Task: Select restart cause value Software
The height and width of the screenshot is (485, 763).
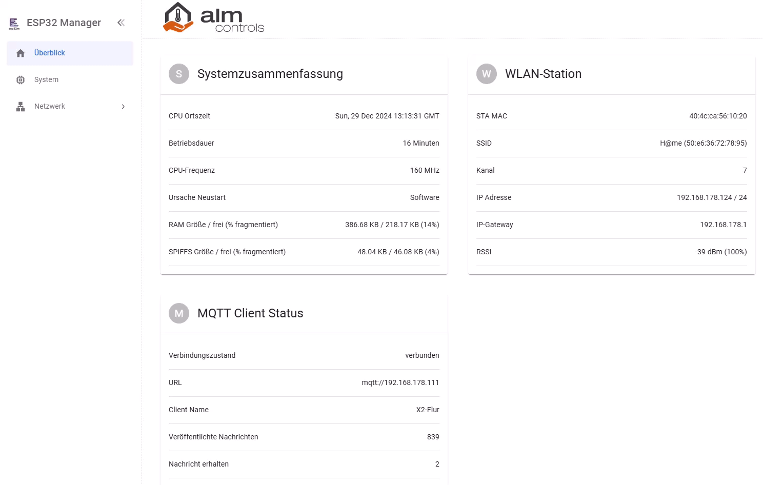Action: [425, 197]
